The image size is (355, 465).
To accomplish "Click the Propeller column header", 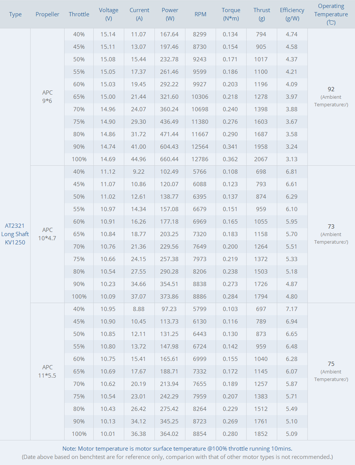I will pos(48,14).
